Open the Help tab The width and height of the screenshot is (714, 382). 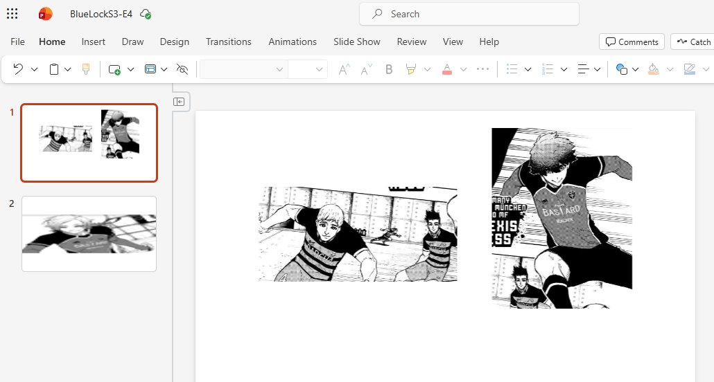click(x=489, y=42)
